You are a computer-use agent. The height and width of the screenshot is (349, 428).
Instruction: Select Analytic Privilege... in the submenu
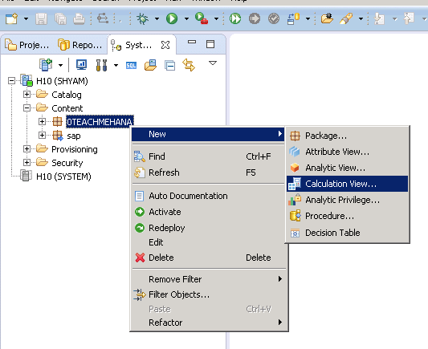click(348, 200)
